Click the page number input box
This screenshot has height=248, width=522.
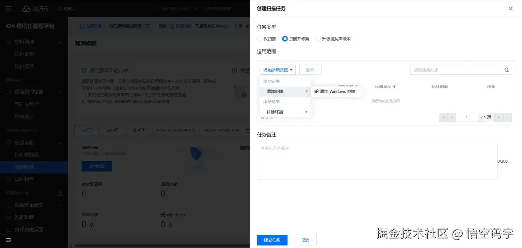coord(467,117)
